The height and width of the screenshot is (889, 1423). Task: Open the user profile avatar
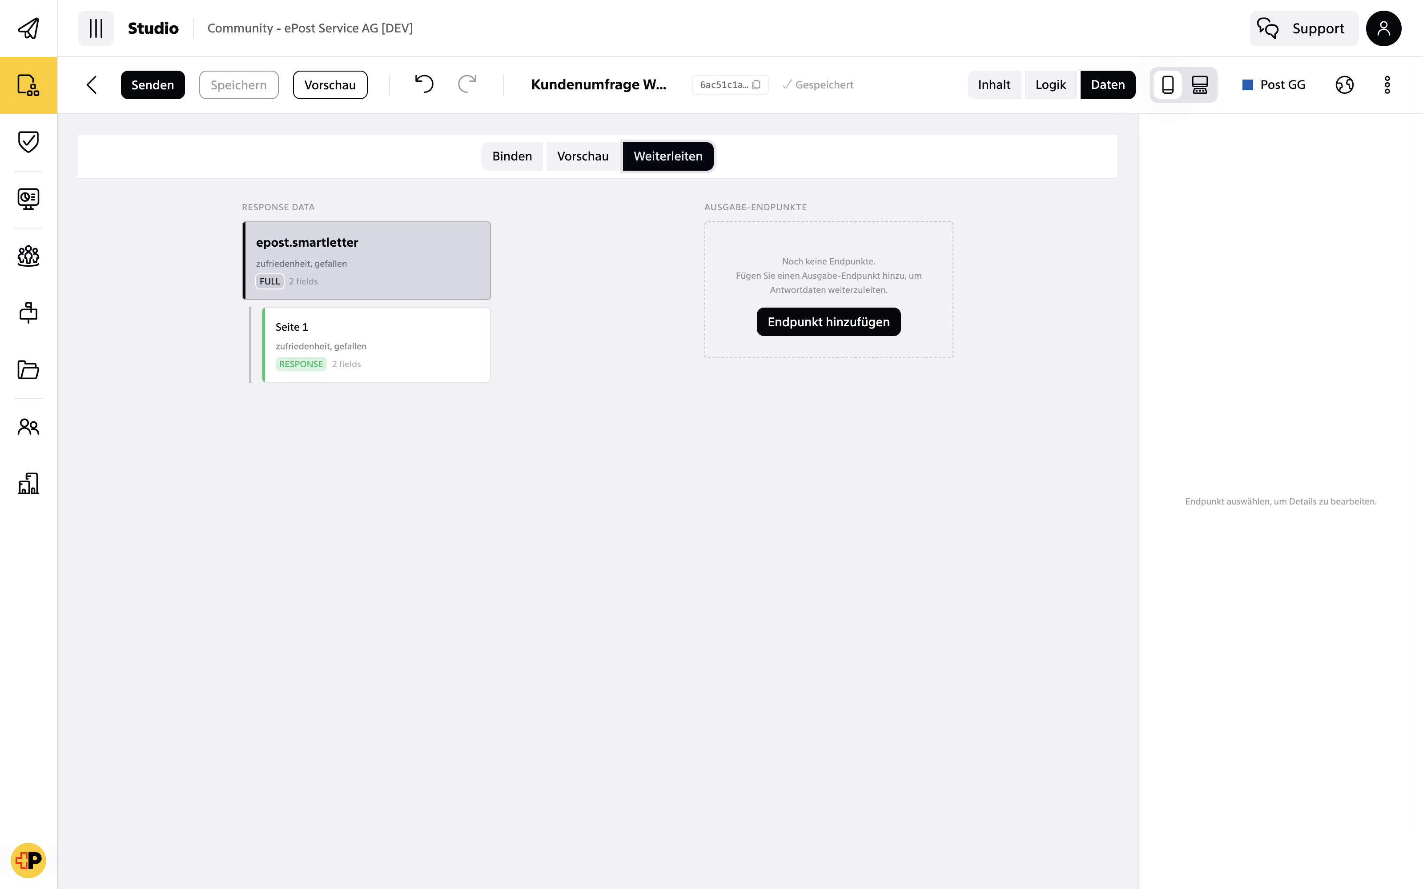pyautogui.click(x=1383, y=28)
